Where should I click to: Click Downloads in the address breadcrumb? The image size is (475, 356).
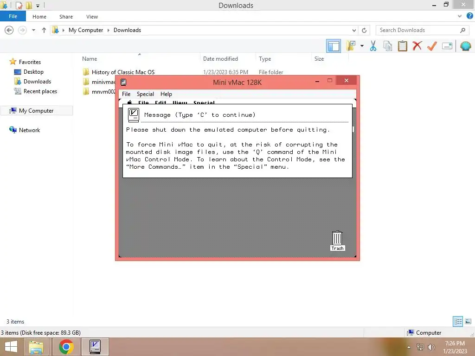(127, 30)
